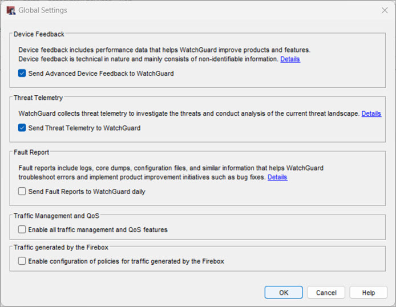Disable Send Advanced Device Feedback to WatchGuard
This screenshot has height=307, width=396.
22,74
